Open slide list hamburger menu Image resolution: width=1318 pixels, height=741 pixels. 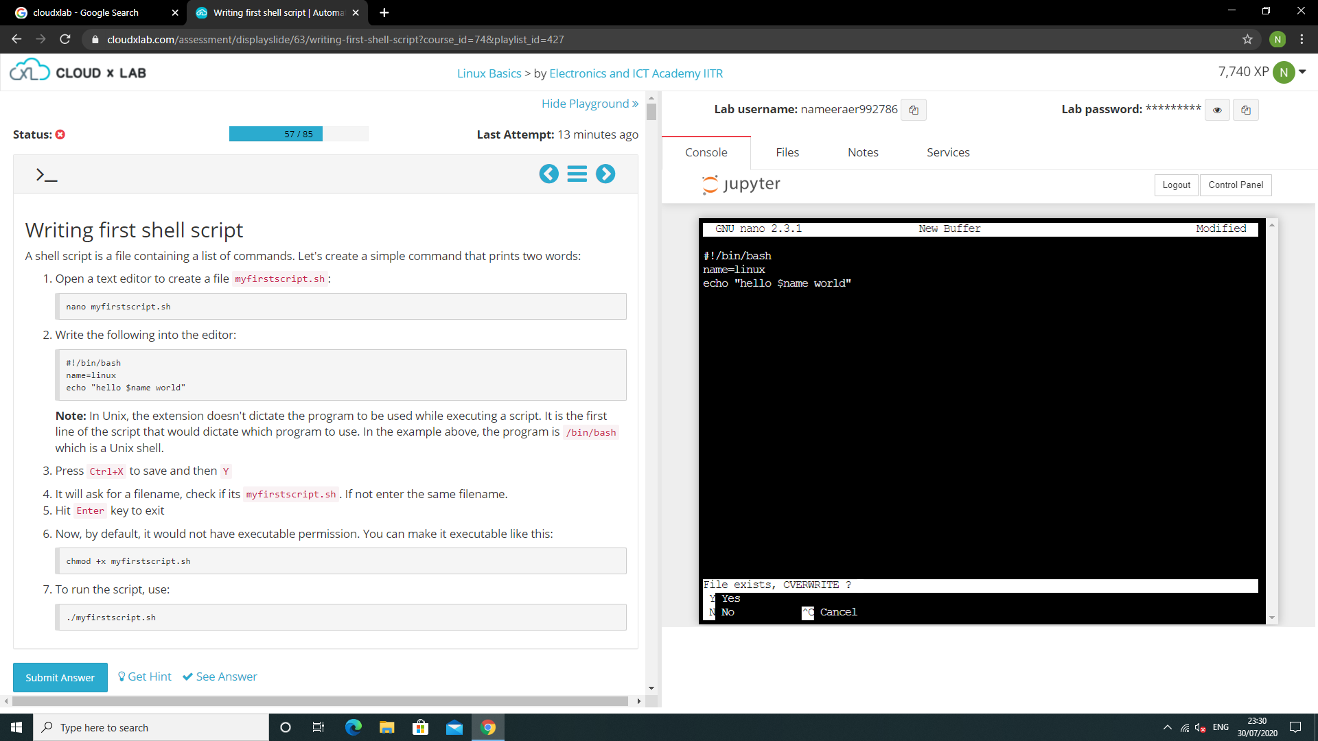point(577,174)
